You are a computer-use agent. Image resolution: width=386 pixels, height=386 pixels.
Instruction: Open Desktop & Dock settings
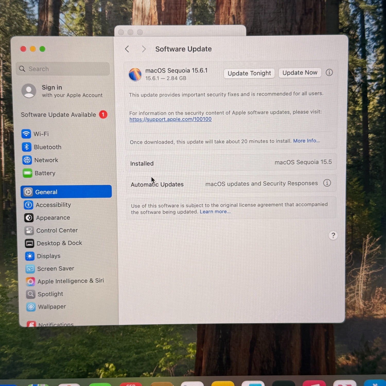pyautogui.click(x=59, y=243)
